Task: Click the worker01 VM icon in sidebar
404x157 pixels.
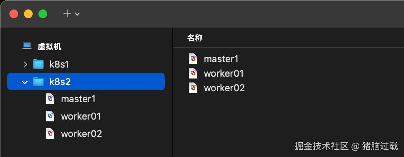Action: coord(50,116)
